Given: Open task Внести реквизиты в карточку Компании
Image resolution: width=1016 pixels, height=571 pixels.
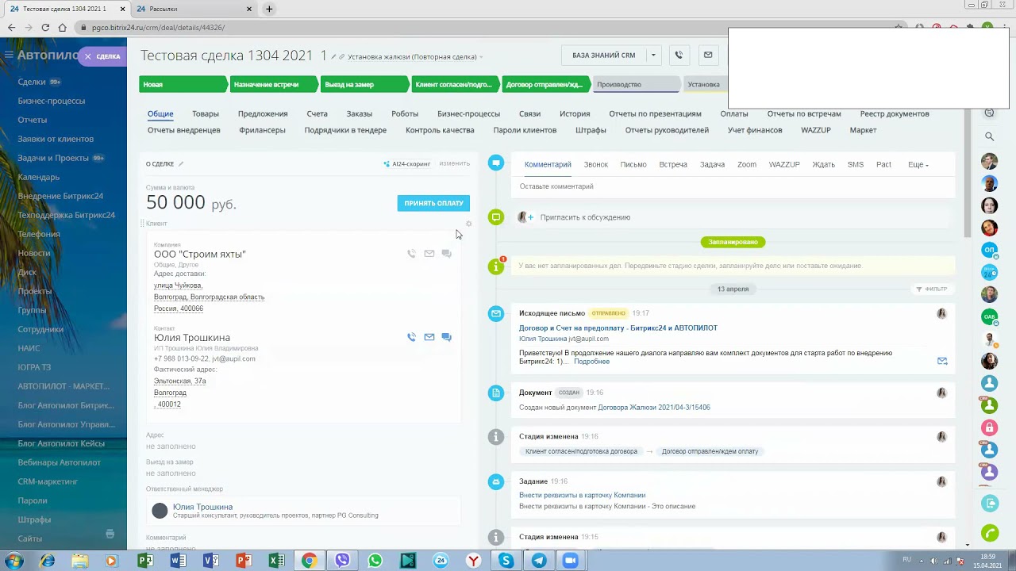Looking at the screenshot, I should click(x=582, y=496).
